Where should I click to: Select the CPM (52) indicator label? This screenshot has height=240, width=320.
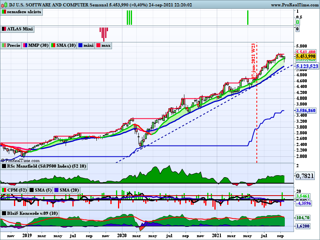point(17,190)
